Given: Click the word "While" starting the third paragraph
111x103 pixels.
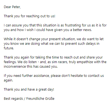Looking at the screenshot, I should click(8, 39).
